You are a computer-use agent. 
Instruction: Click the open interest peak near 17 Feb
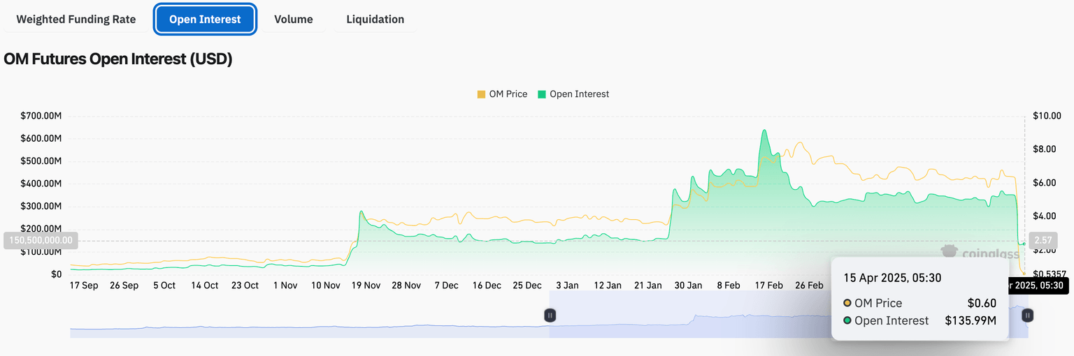point(764,131)
